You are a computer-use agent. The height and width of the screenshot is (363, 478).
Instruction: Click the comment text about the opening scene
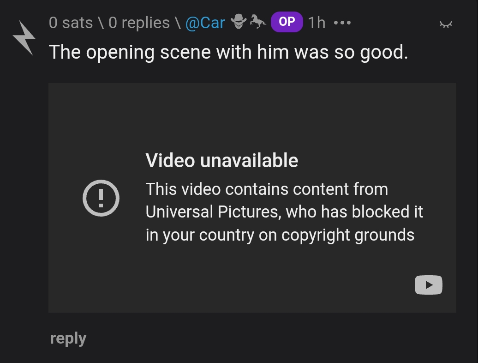coord(228,52)
